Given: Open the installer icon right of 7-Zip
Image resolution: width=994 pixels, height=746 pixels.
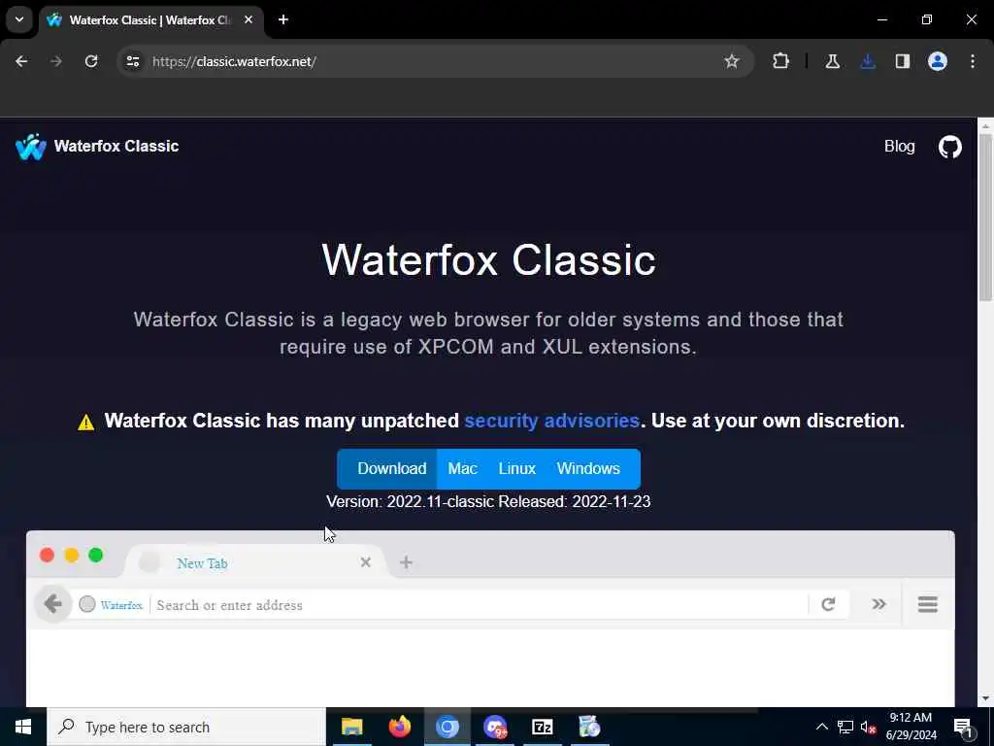Looking at the screenshot, I should click(589, 727).
